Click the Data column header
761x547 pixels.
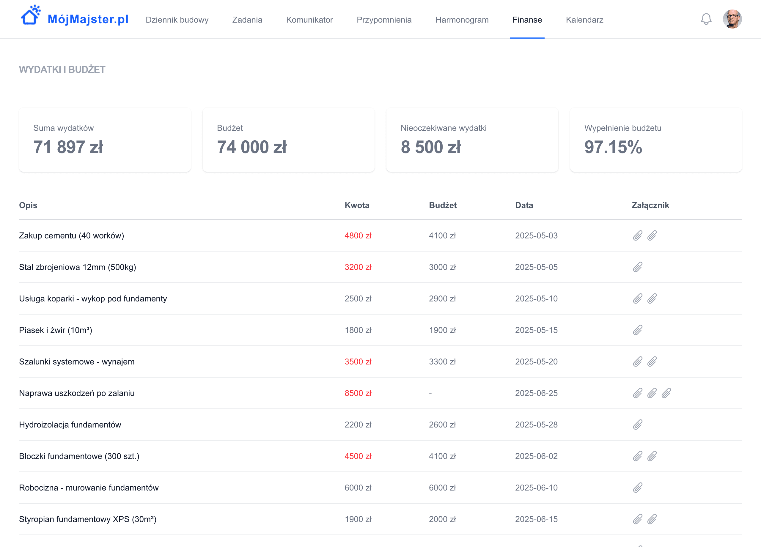click(x=524, y=205)
